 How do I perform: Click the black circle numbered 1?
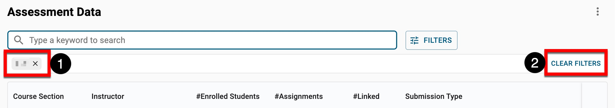[61, 64]
